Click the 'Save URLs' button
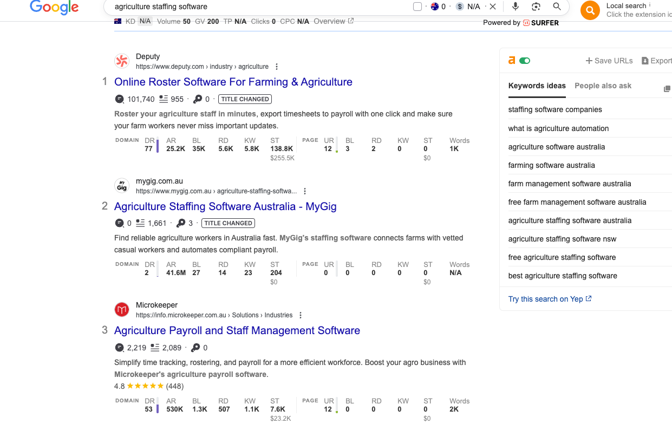The width and height of the screenshot is (672, 430). pos(609,61)
